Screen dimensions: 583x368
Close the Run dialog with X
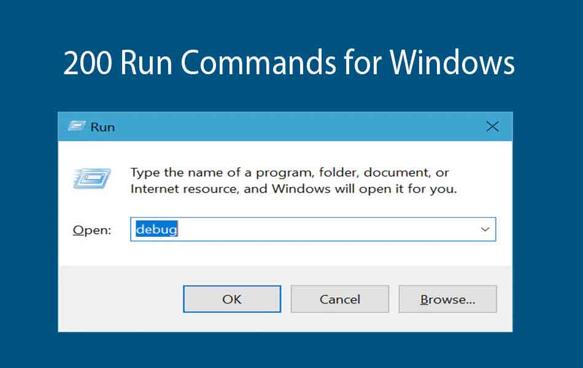(x=492, y=126)
